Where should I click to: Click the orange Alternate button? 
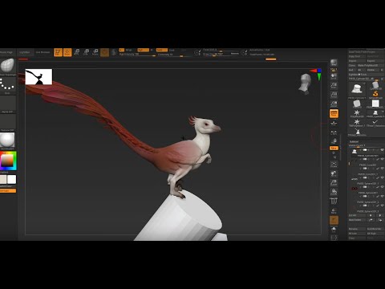click(x=8, y=191)
